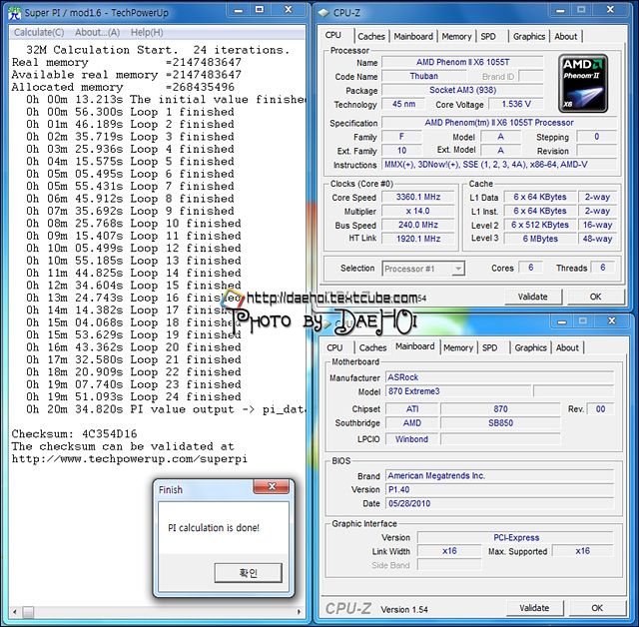
Task: Maximize the Super PI window
Action: pyautogui.click(x=260, y=10)
